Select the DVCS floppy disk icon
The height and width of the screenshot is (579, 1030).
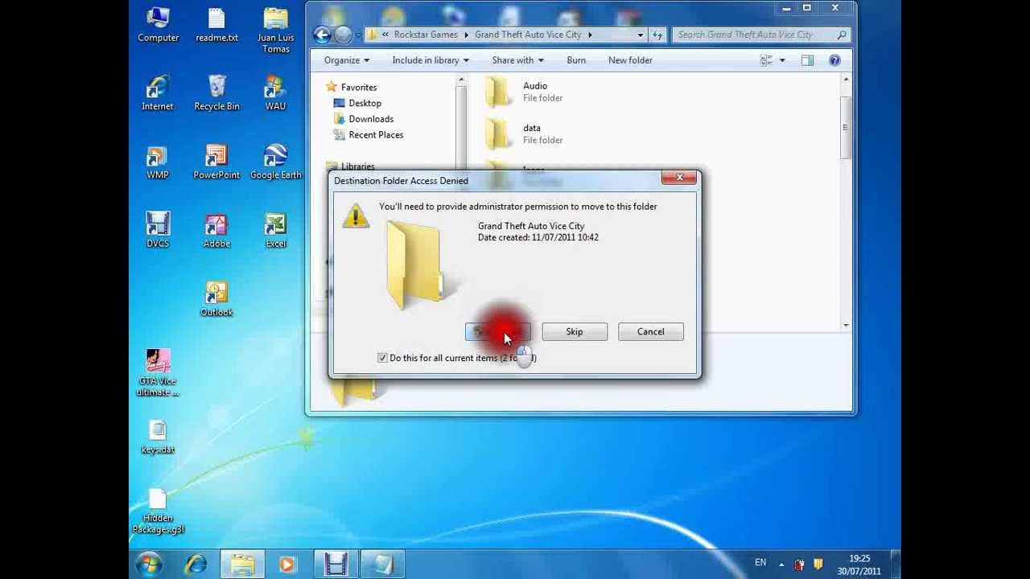158,230
